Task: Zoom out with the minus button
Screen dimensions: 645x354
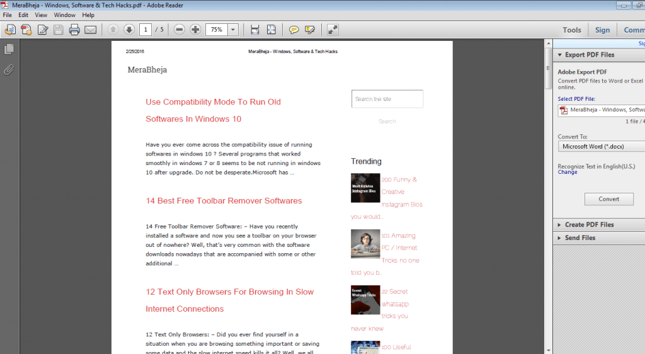Action: point(180,30)
